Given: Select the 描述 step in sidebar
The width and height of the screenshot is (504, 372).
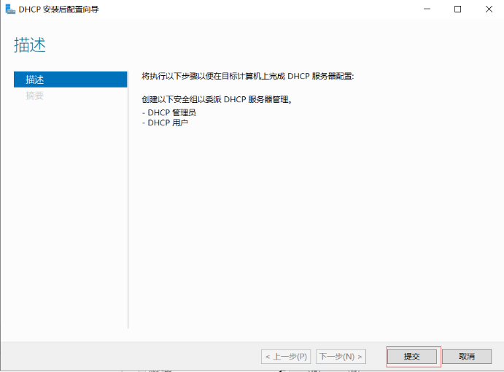Looking at the screenshot, I should click(x=71, y=80).
